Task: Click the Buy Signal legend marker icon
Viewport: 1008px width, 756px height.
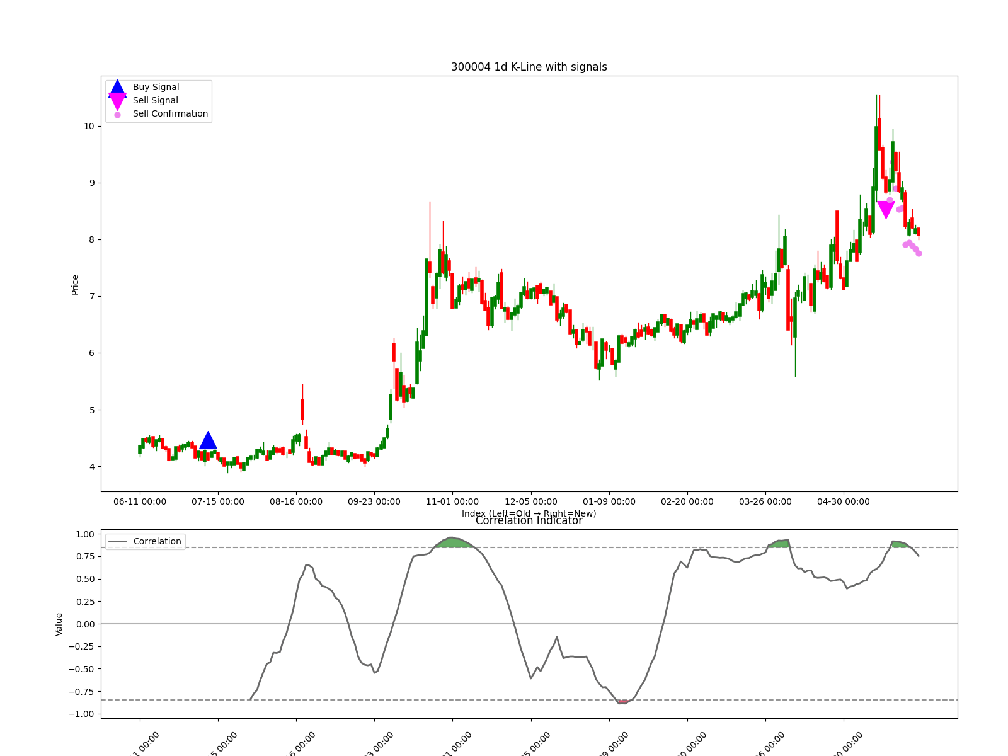Action: (117, 88)
